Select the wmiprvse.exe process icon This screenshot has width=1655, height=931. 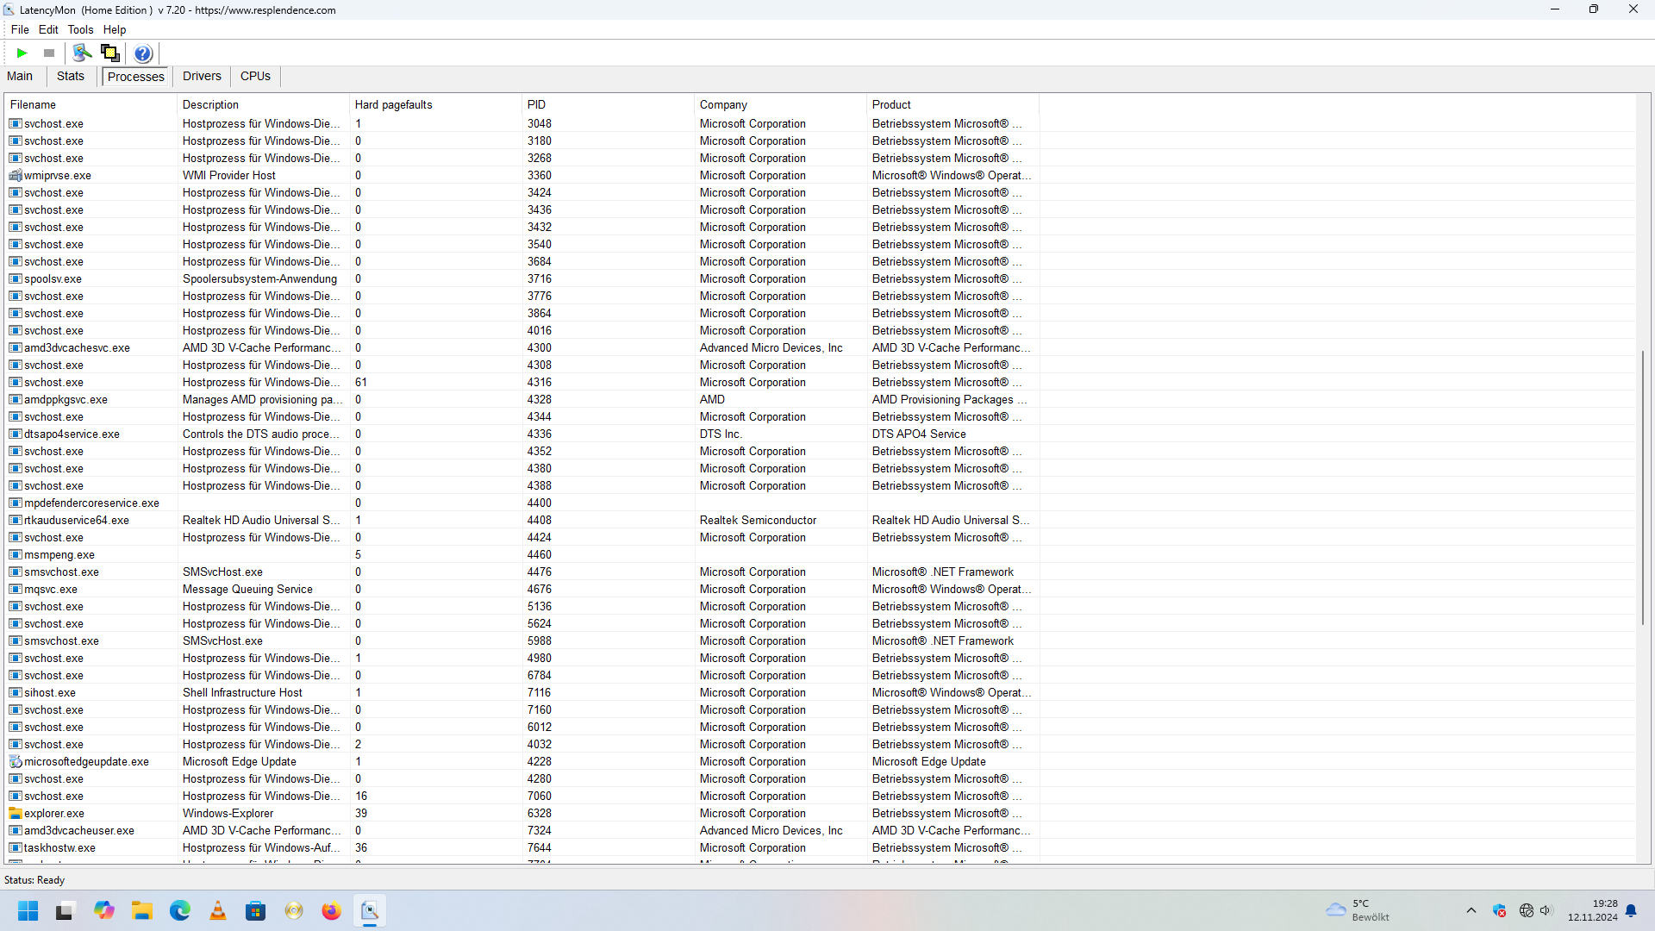(16, 175)
